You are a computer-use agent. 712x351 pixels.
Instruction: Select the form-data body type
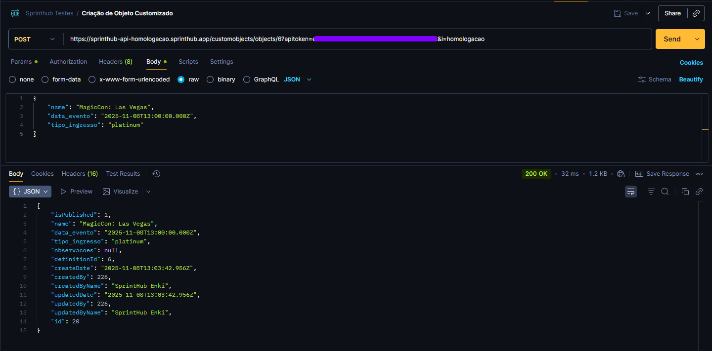point(45,79)
